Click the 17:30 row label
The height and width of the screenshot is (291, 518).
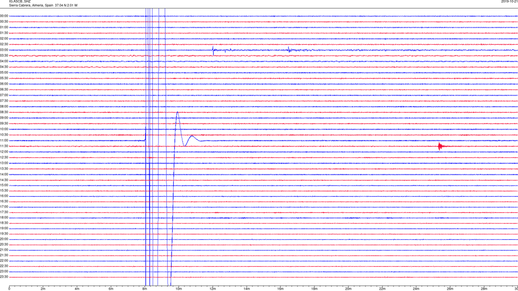pyautogui.click(x=4, y=212)
